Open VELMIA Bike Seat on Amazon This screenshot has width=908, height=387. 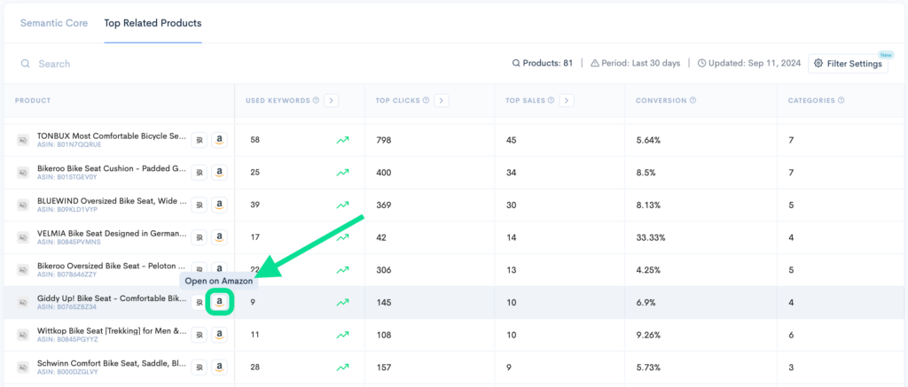219,236
